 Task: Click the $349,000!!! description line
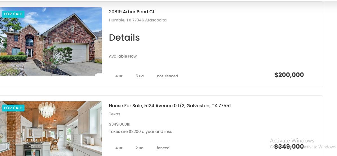click(119, 124)
